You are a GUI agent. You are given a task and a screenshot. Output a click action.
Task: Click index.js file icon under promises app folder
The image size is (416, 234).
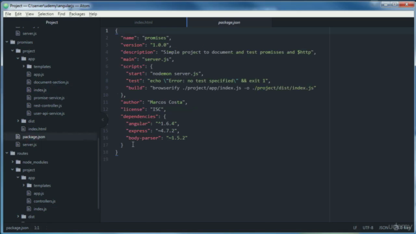pyautogui.click(x=29, y=90)
